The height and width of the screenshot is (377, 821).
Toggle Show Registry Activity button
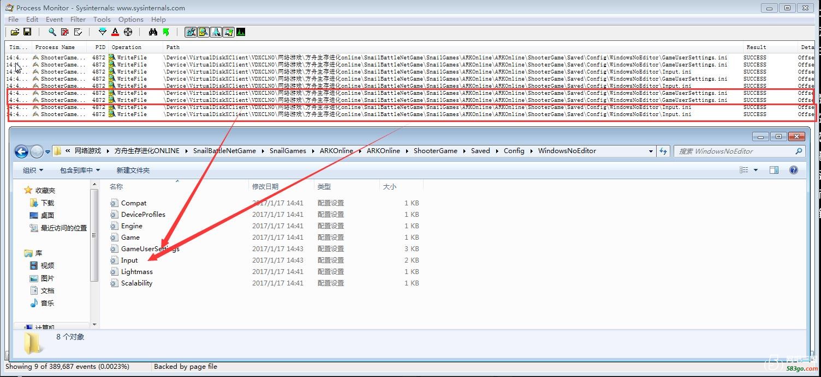click(x=191, y=32)
